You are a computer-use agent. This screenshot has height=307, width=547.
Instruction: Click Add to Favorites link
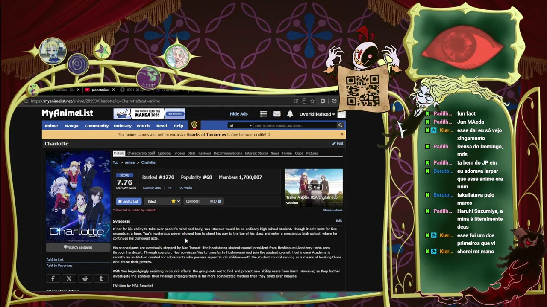[59, 266]
